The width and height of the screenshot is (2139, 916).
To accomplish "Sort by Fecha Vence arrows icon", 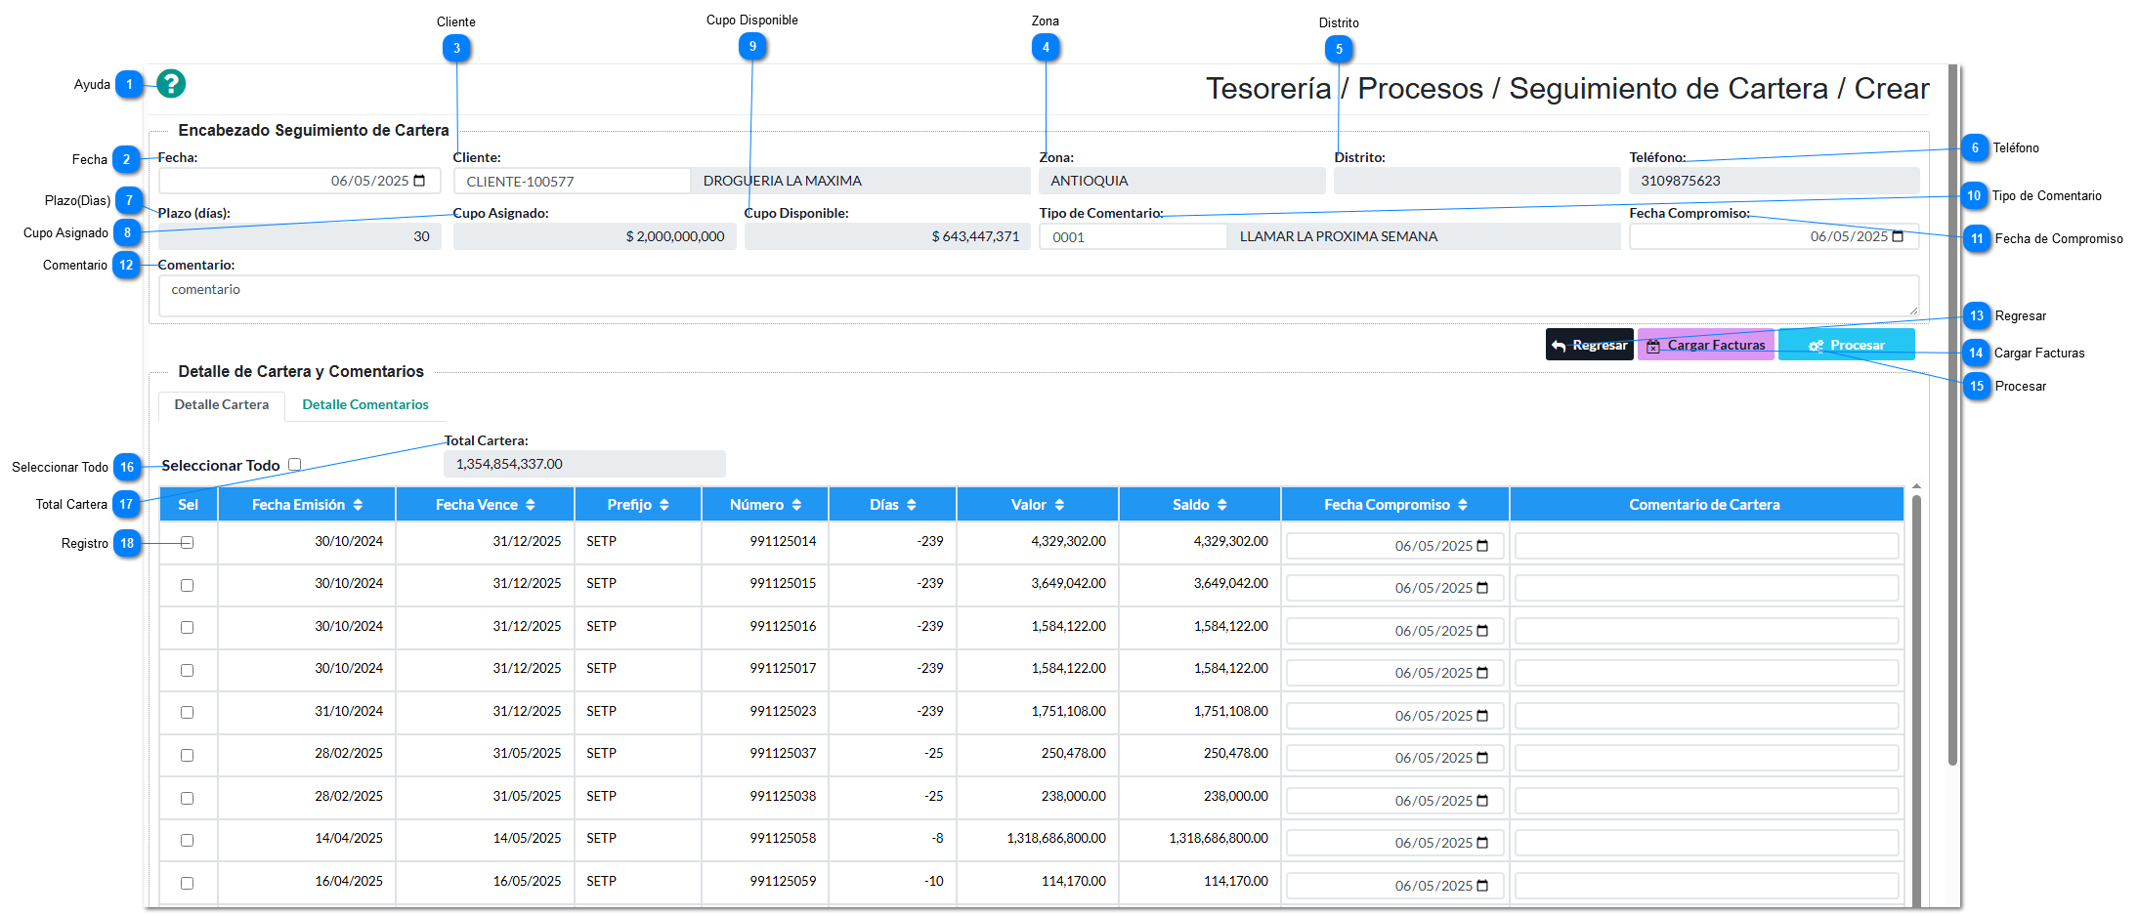I will [531, 505].
